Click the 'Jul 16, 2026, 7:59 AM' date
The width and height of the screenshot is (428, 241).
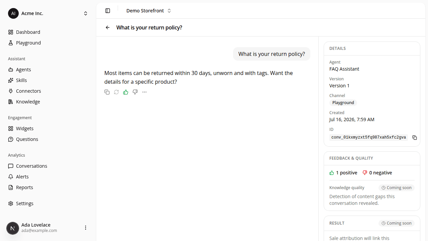tap(352, 119)
